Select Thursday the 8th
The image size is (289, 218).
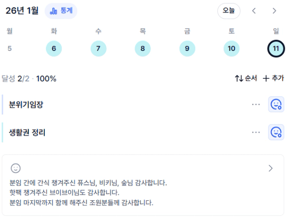pyautogui.click(x=142, y=48)
